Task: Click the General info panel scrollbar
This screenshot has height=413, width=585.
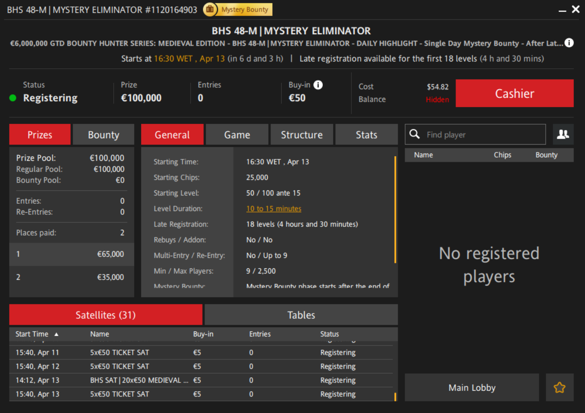Action: (x=395, y=209)
